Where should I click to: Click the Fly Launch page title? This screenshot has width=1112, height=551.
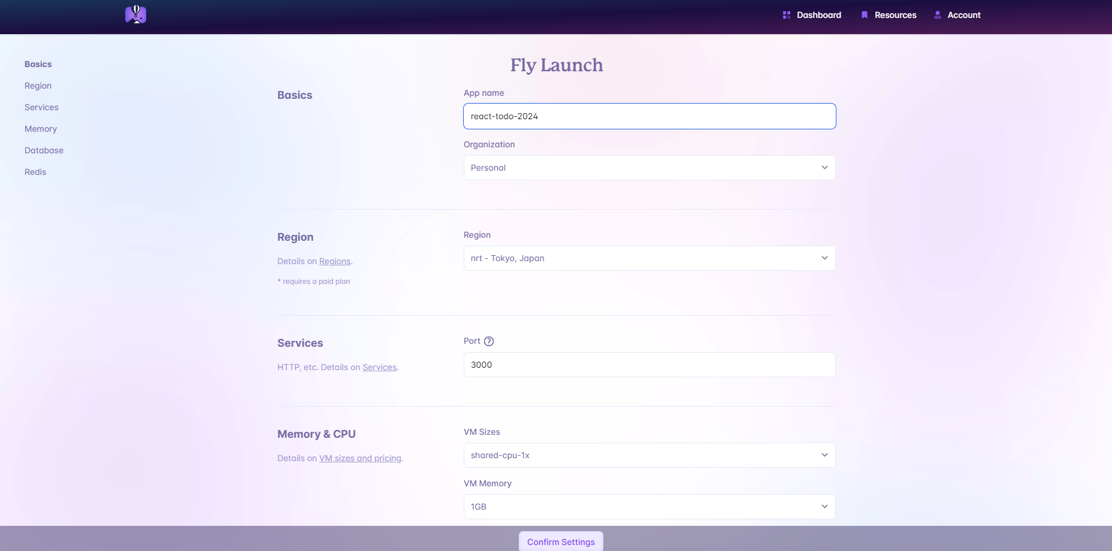tap(557, 65)
